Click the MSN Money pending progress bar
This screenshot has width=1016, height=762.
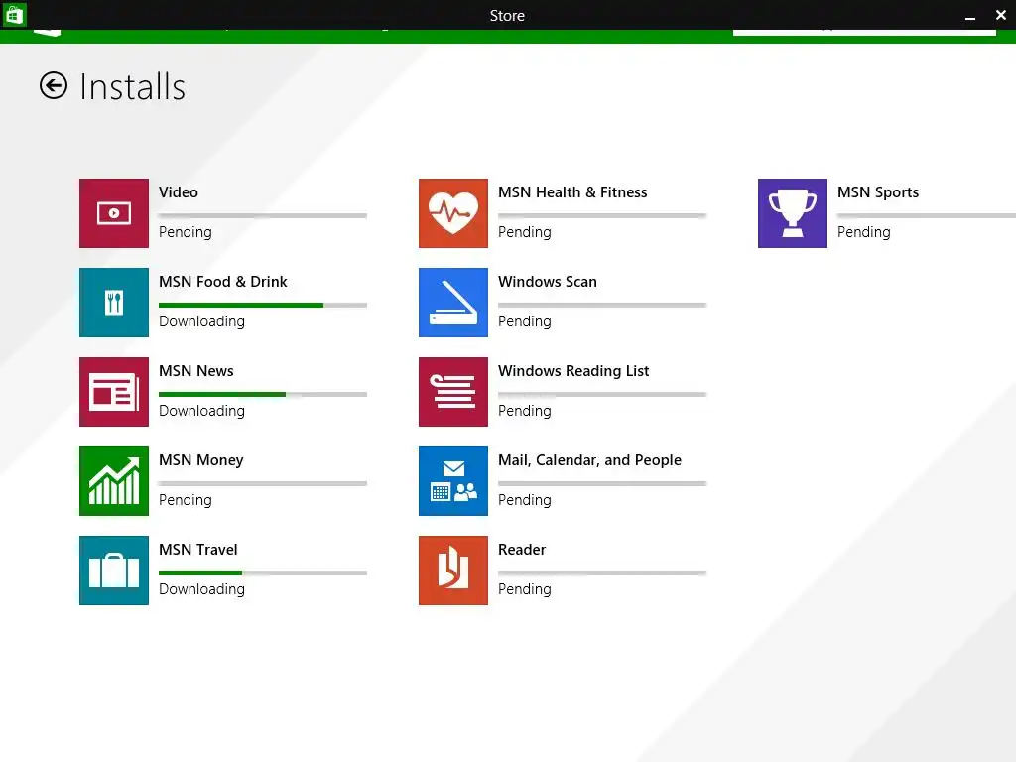(263, 483)
